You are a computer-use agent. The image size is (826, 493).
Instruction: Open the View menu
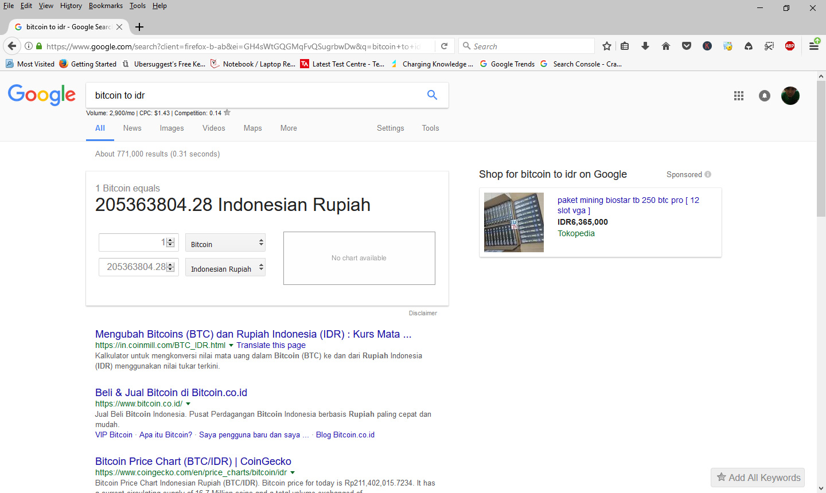tap(46, 6)
